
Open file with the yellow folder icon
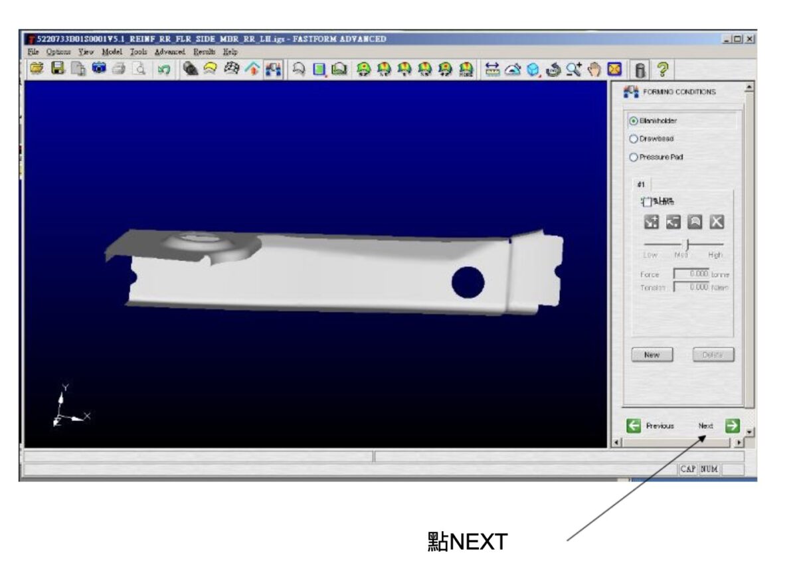coord(37,69)
